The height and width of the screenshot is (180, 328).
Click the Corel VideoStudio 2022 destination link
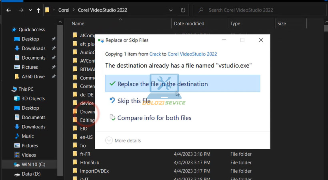192,54
